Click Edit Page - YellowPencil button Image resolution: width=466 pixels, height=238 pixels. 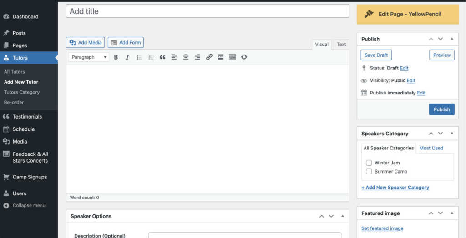coord(407,14)
